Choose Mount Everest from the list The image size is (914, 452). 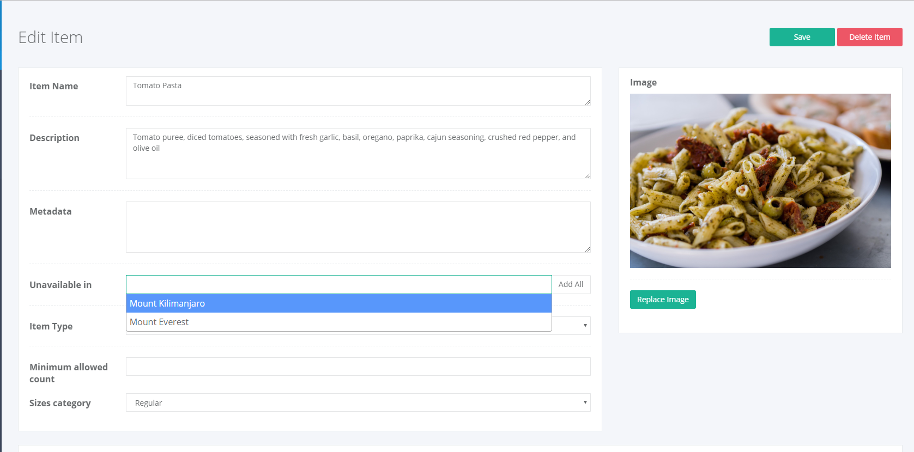click(339, 322)
